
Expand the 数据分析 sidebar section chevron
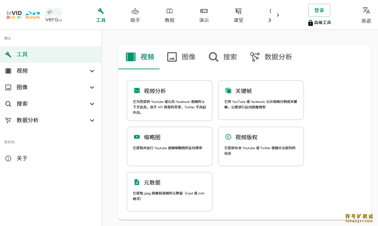92,120
